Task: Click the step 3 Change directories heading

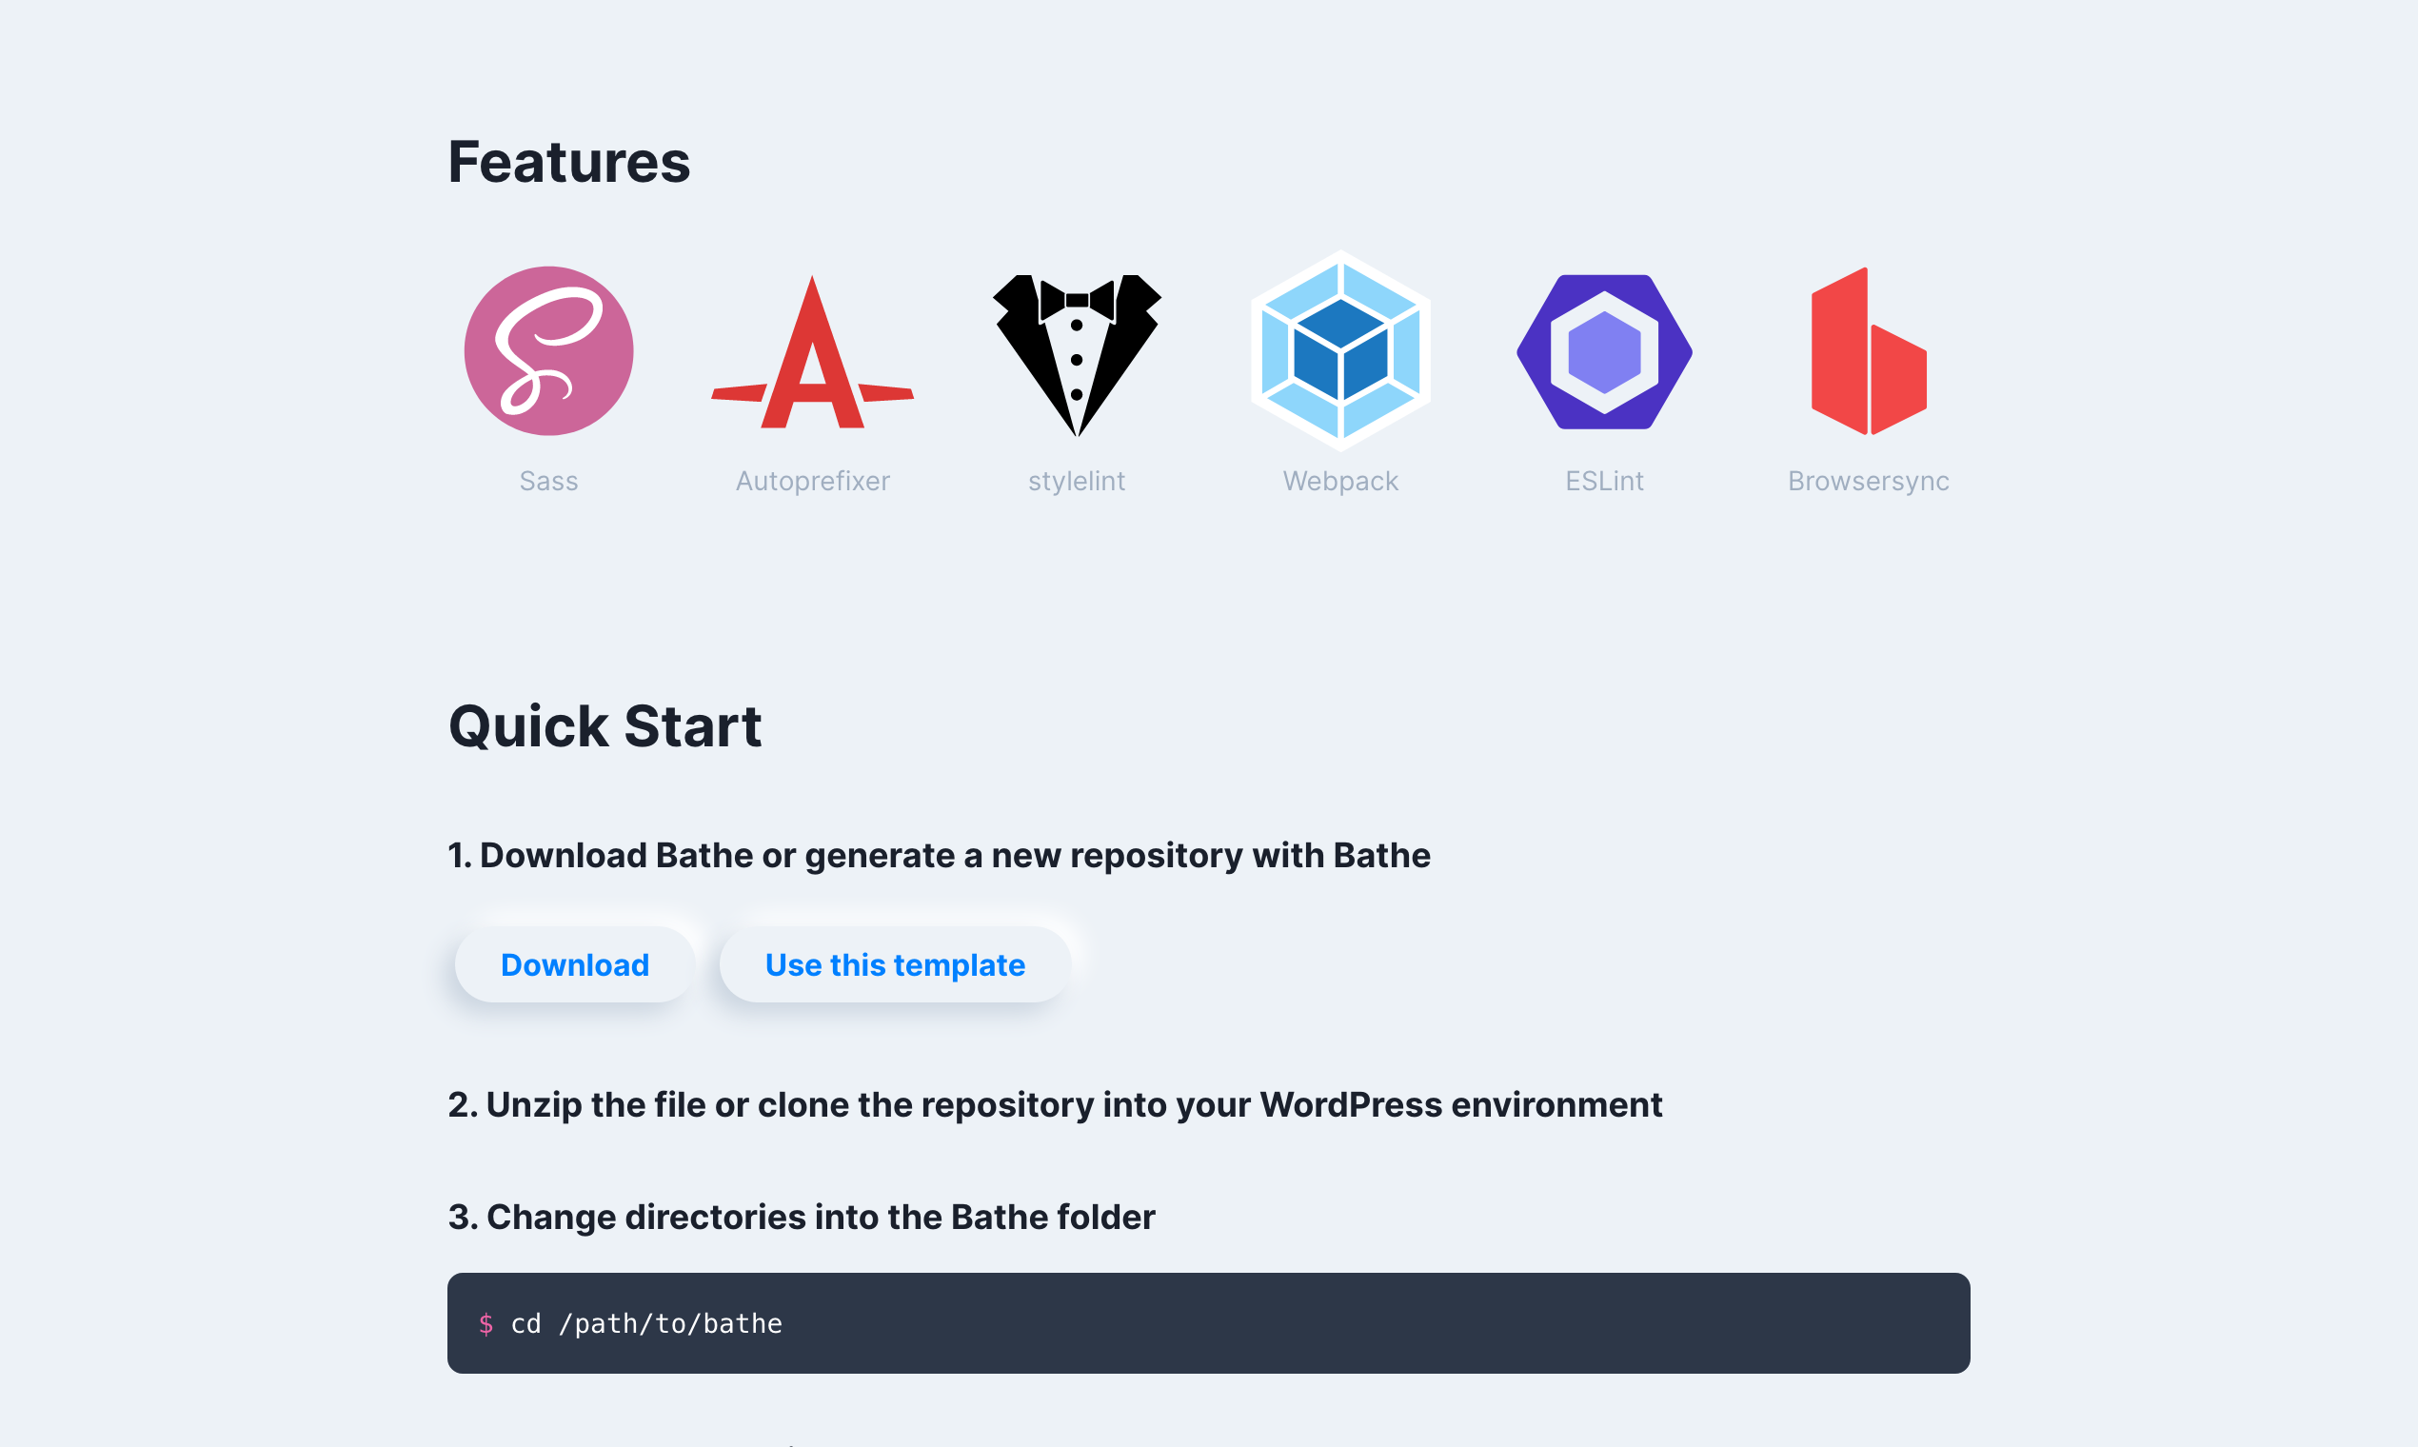Action: pos(801,1217)
